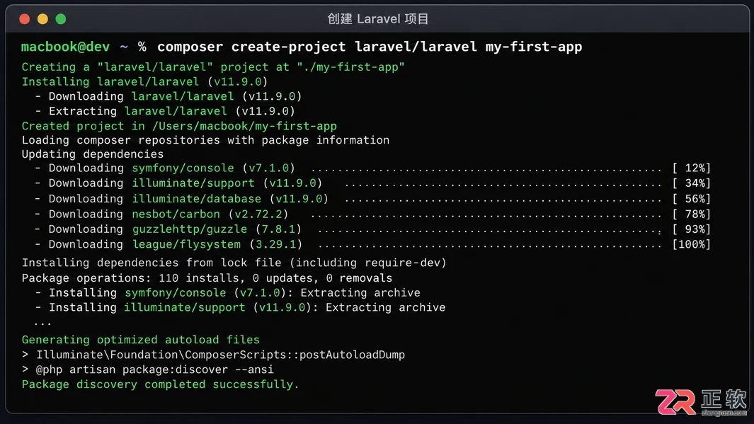Click the window title '创建 Laravel 项目'
The image size is (754, 424).
(x=377, y=18)
